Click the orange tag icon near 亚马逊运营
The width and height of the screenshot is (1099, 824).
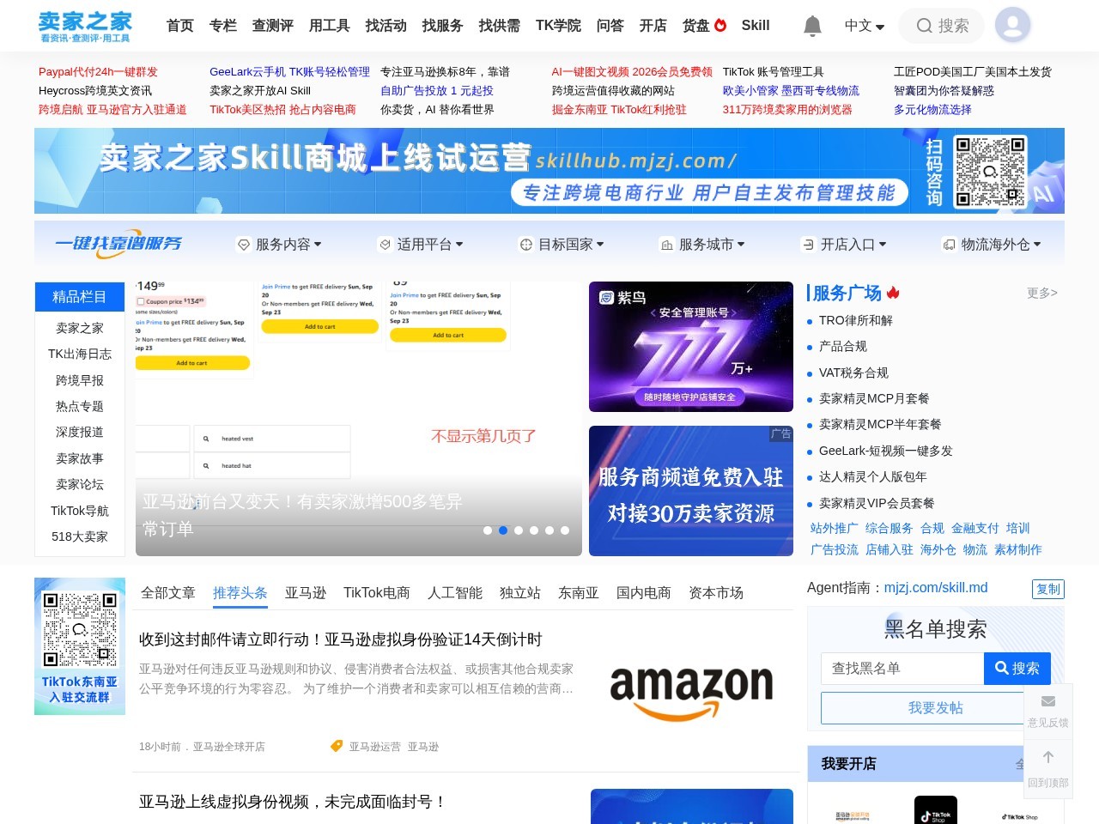337,746
